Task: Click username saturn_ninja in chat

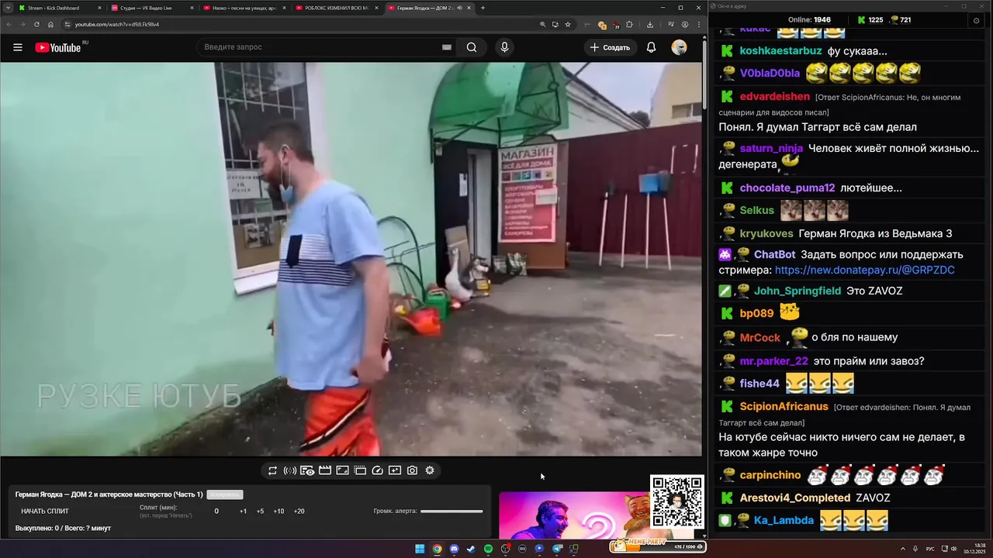Action: tap(771, 148)
